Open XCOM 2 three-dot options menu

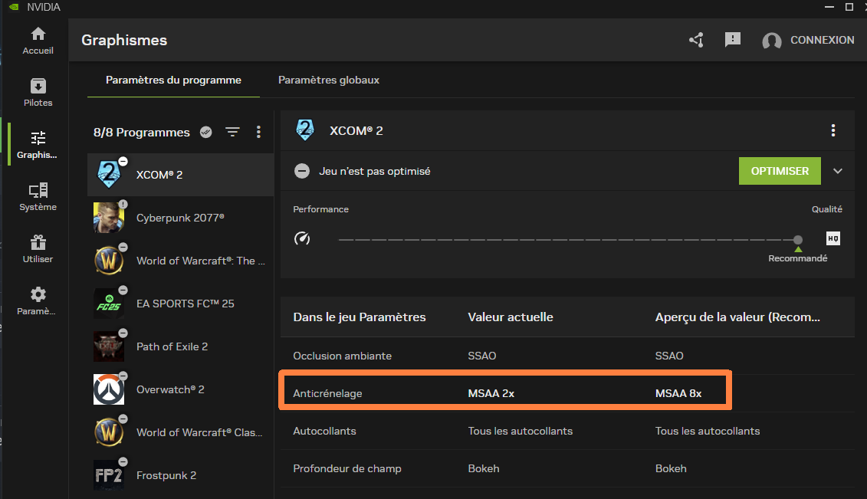[x=833, y=130]
